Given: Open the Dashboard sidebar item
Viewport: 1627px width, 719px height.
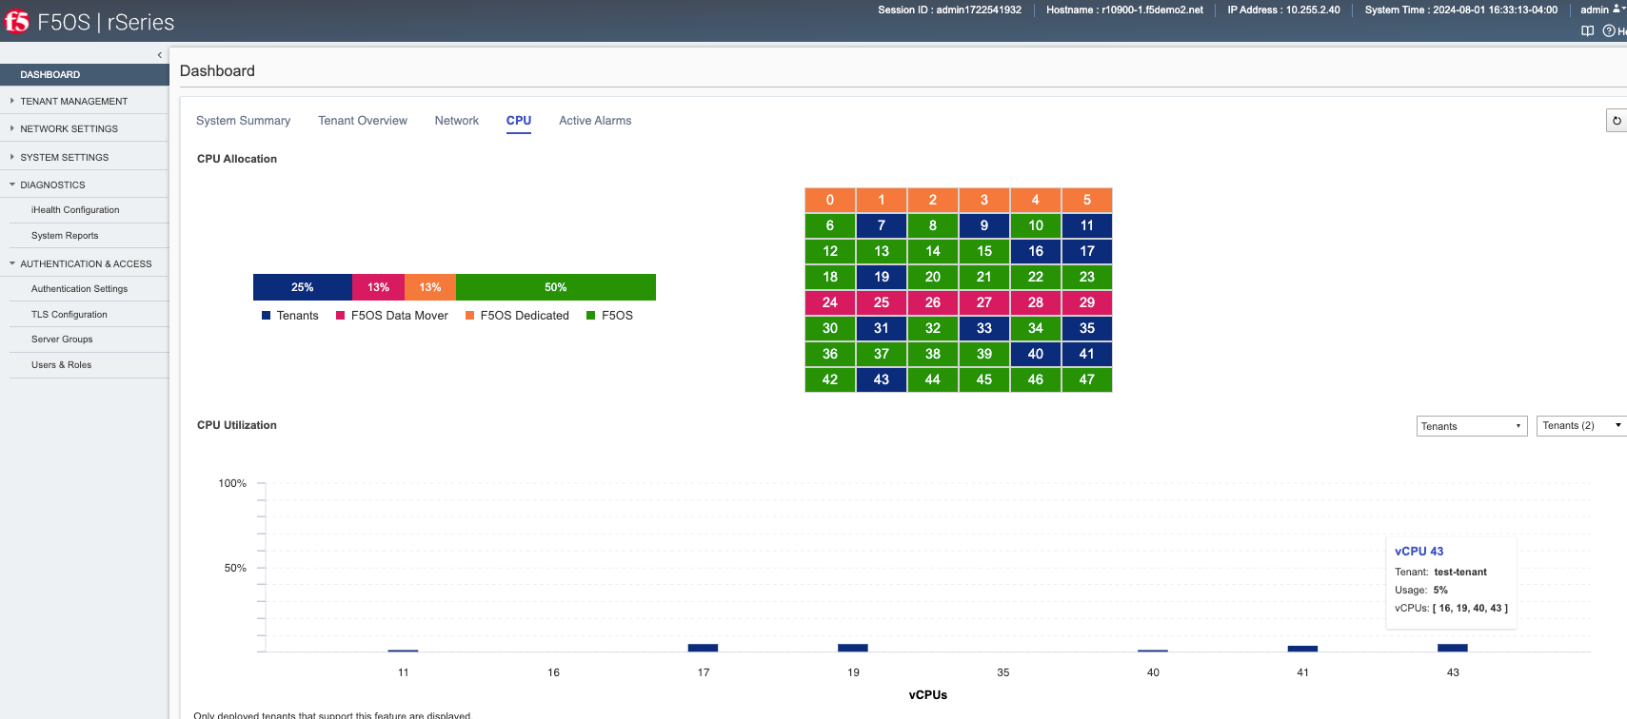Looking at the screenshot, I should (x=85, y=74).
